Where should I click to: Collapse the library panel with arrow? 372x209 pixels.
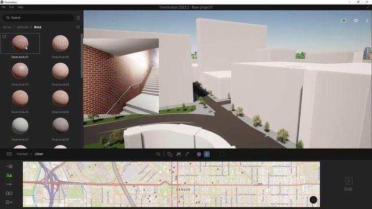click(x=77, y=18)
